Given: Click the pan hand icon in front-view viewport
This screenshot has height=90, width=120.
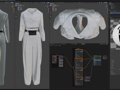Looking at the screenshot, I should (48, 10).
